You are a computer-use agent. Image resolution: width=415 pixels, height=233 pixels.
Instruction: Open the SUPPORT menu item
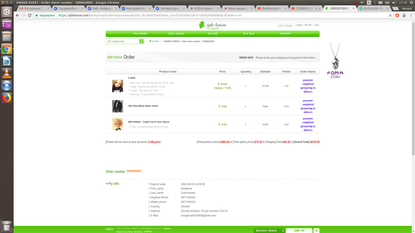(x=285, y=34)
